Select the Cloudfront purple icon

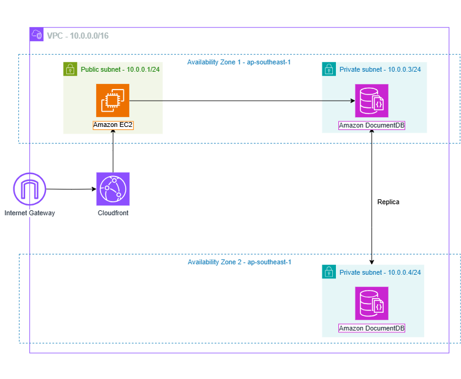point(113,189)
